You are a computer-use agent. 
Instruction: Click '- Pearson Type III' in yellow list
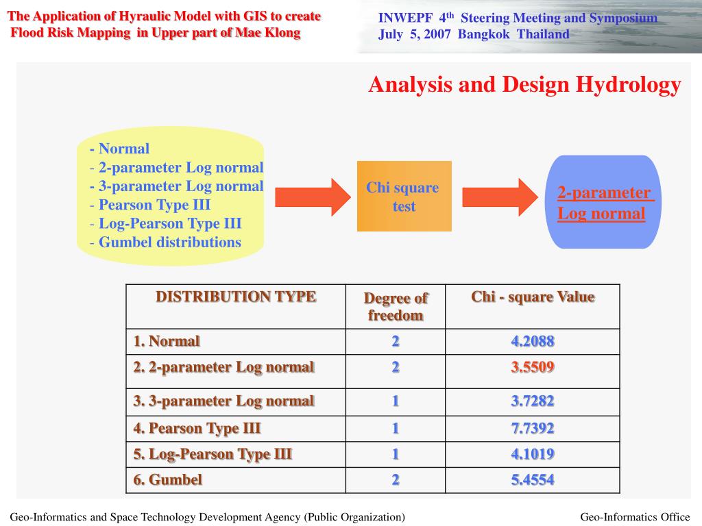(150, 205)
